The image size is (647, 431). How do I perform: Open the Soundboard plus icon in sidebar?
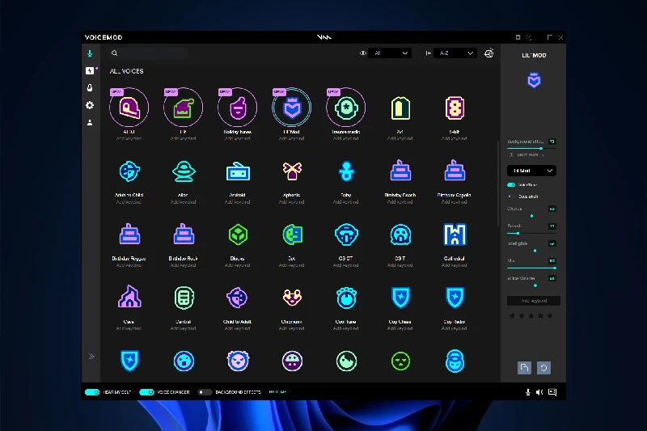click(90, 71)
